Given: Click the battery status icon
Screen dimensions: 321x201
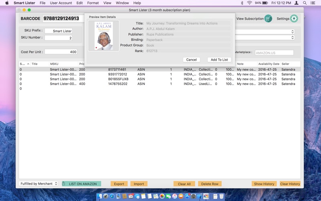Looking at the screenshot, I should point(265,3).
